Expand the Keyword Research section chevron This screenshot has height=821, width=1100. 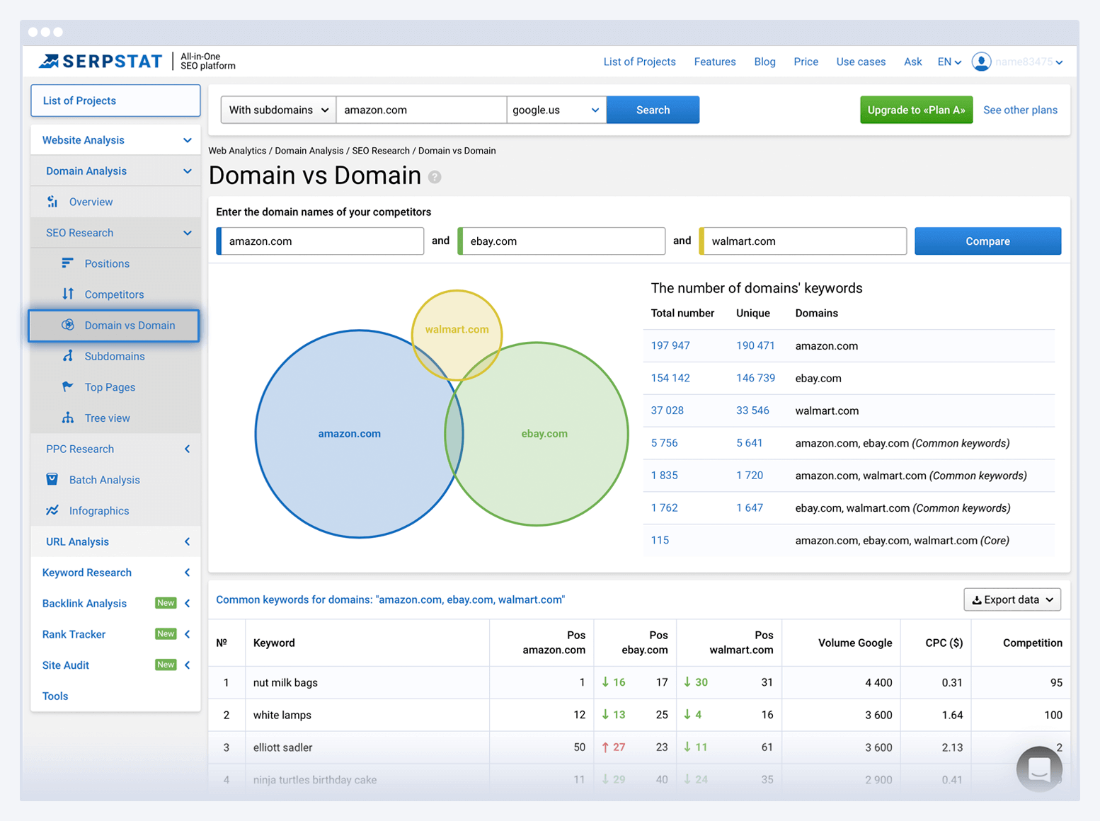tap(187, 573)
